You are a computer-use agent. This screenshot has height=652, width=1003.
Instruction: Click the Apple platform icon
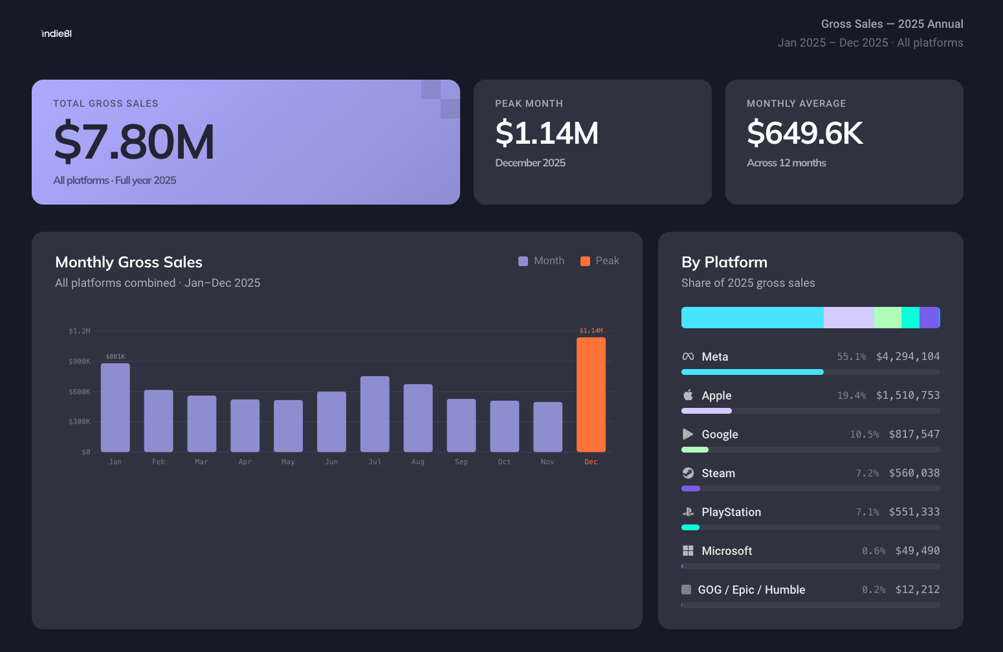688,395
